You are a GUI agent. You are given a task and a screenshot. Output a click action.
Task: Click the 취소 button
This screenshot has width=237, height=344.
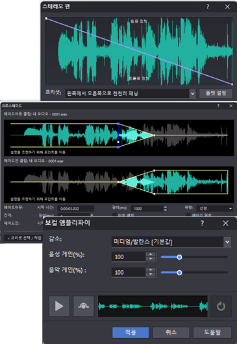(171, 332)
